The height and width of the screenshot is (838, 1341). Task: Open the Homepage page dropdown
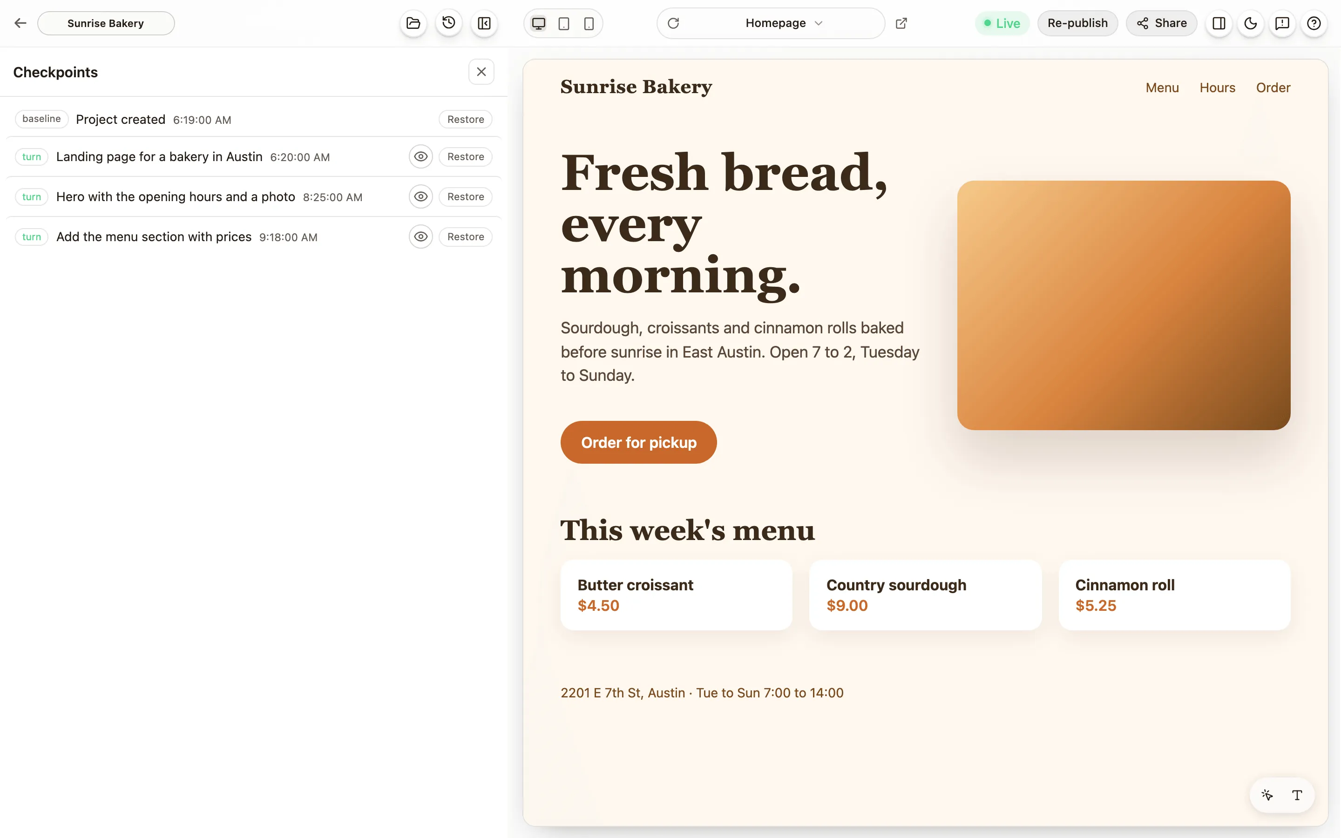click(x=784, y=23)
